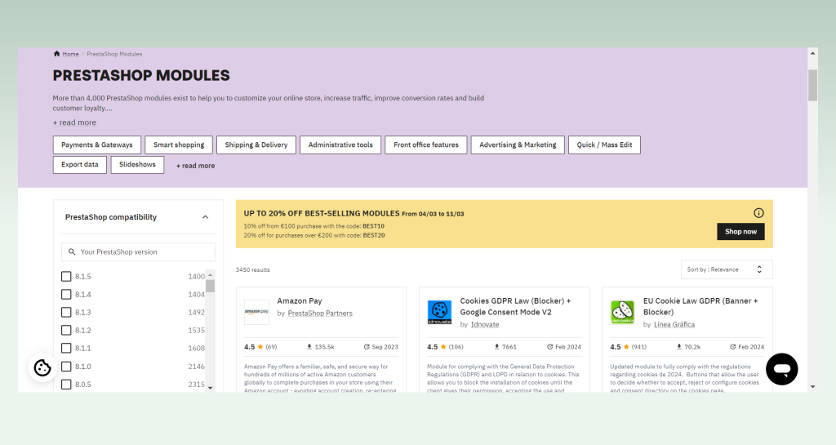Select Payments & Gateways category
The width and height of the screenshot is (836, 445).
click(97, 145)
